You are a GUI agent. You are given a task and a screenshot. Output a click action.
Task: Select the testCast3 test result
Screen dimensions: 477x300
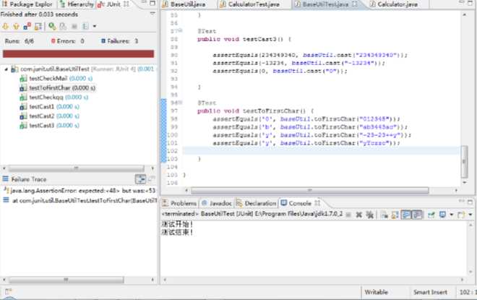(x=50, y=126)
